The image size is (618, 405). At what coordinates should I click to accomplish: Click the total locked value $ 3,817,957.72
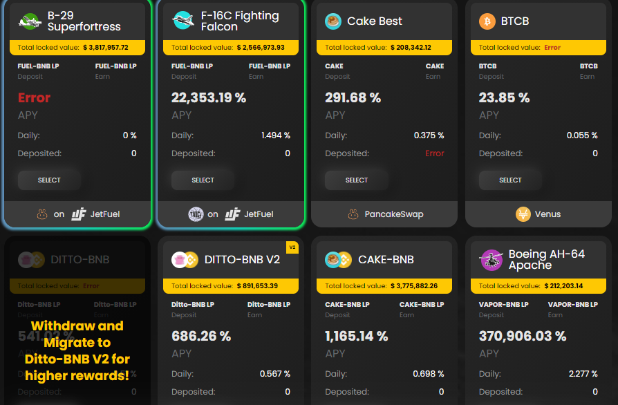106,48
